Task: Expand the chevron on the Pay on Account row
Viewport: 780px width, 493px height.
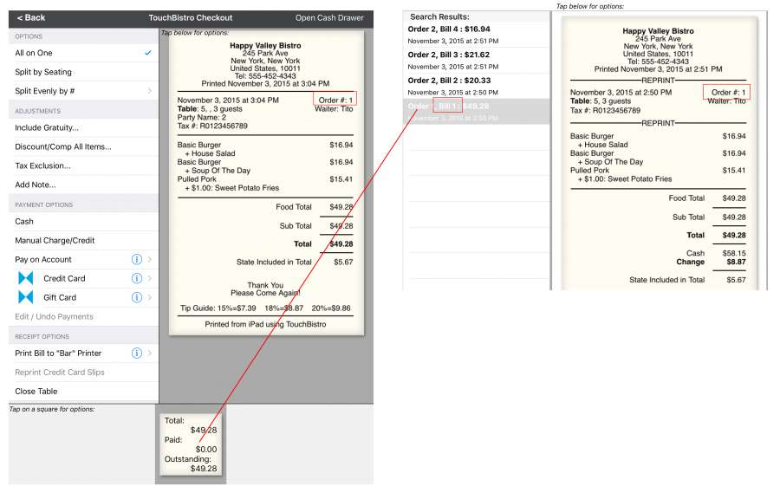Action: [x=149, y=259]
